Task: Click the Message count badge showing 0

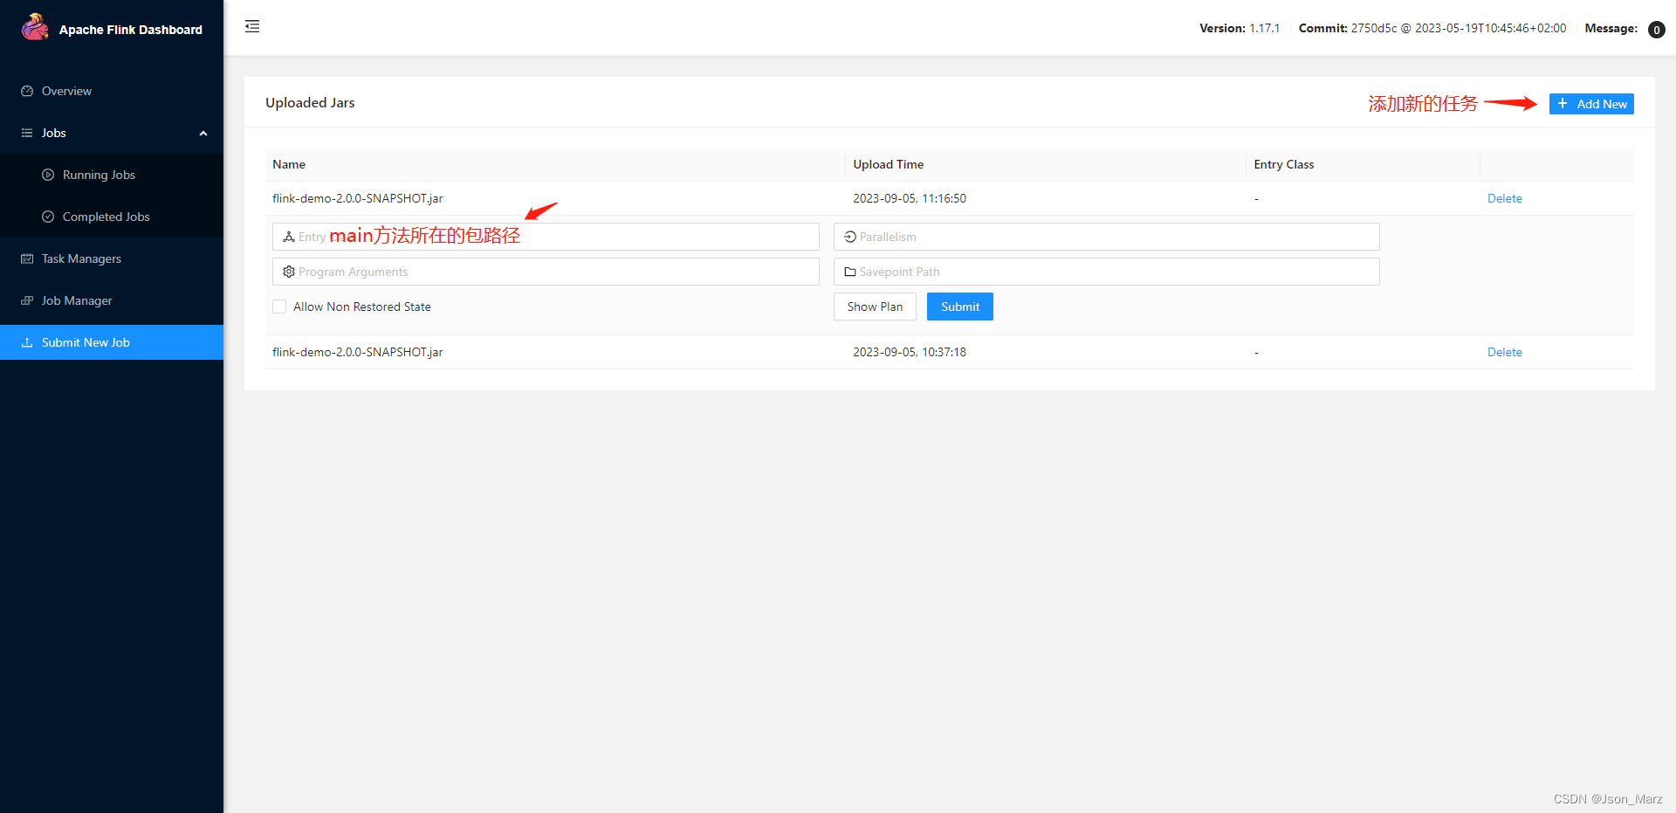Action: pyautogui.click(x=1656, y=30)
